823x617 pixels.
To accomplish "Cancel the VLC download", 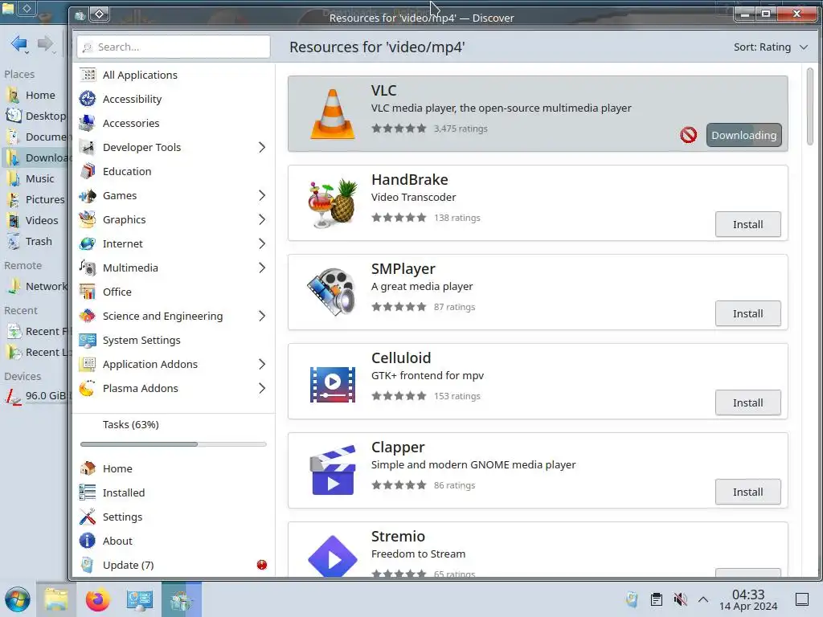I will coord(688,135).
